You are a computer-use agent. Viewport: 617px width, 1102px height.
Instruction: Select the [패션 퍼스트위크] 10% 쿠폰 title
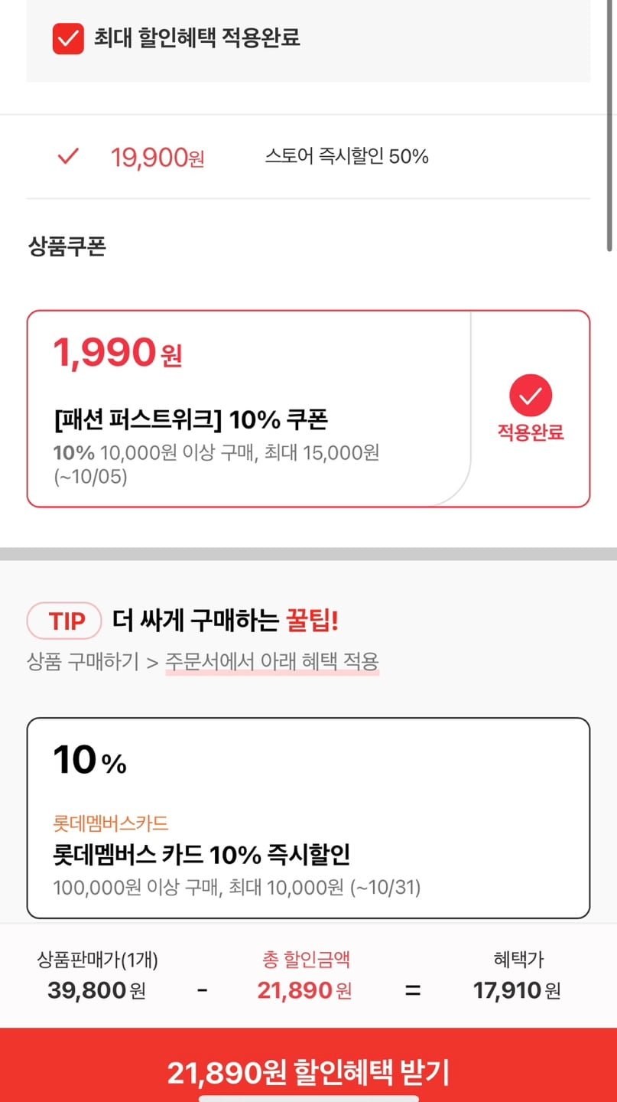[191, 420]
